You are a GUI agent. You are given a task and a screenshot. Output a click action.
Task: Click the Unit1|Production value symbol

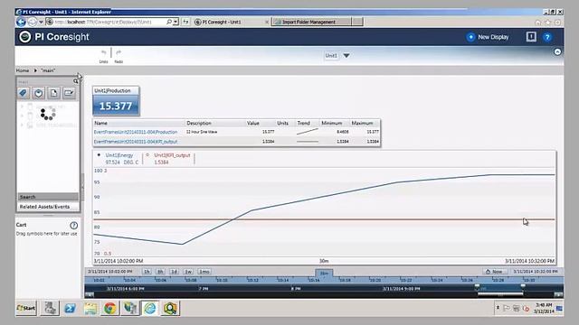[116, 101]
